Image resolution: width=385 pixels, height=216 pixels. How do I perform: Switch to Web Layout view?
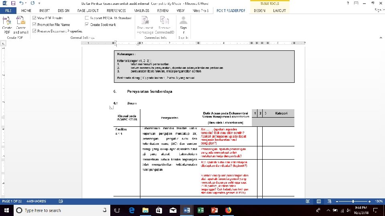pos(329,201)
